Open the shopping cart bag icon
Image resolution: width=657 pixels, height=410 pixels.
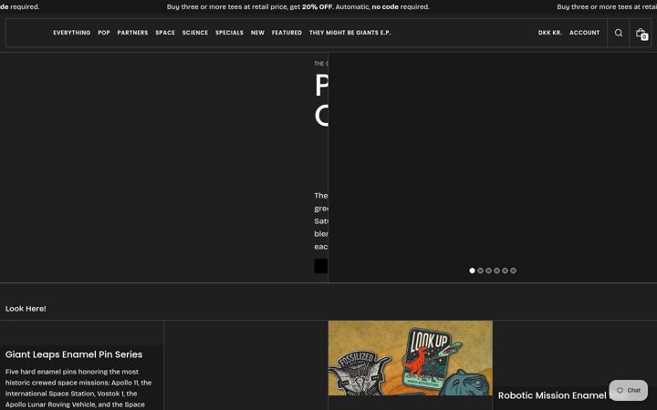641,33
